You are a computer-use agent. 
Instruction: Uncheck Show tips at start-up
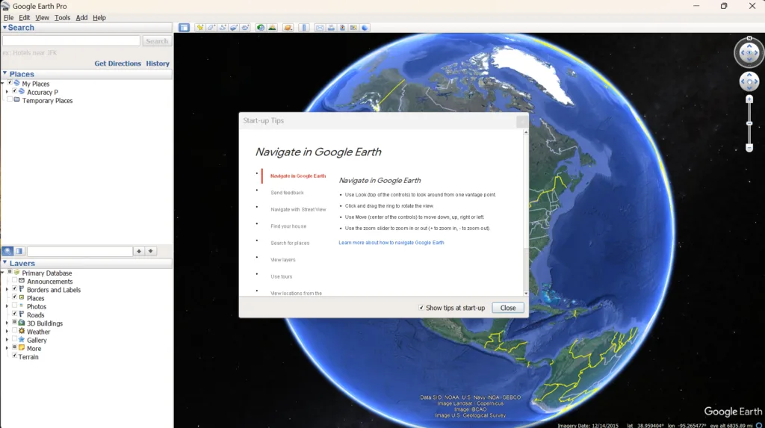click(421, 308)
